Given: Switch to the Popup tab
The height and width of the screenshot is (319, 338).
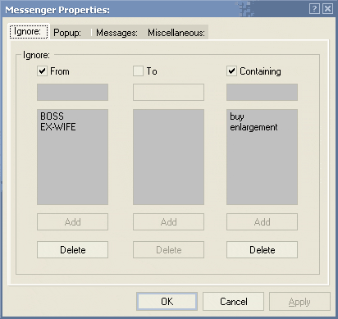Looking at the screenshot, I should coord(67,33).
